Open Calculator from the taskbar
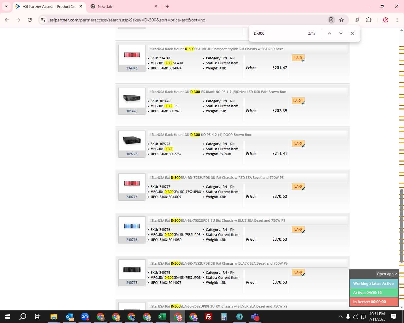Viewport: 404px width, 323px height. [224, 317]
